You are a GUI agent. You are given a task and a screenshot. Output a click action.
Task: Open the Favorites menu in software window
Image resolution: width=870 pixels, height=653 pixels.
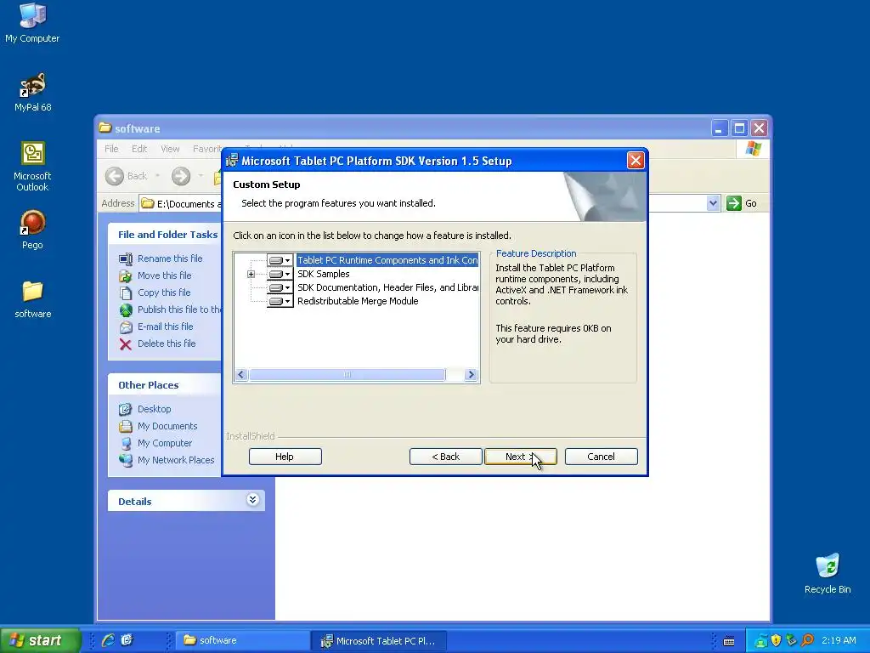[207, 149]
